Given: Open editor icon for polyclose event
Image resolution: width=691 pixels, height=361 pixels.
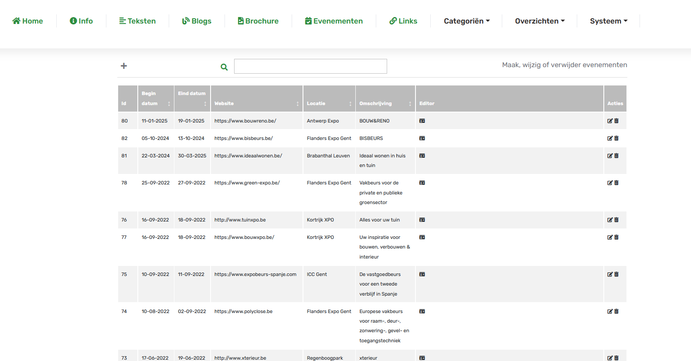Looking at the screenshot, I should (422, 311).
